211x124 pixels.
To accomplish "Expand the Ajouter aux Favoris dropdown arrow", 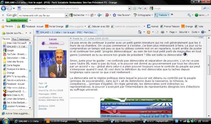I will coord(26,33).
